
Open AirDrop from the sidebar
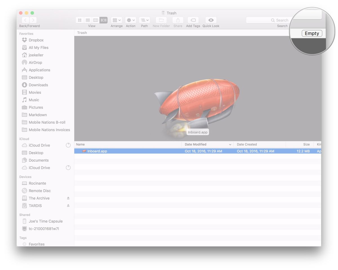(35, 62)
